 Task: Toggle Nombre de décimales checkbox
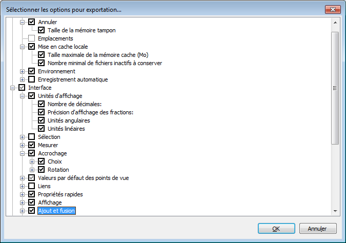[42, 104]
